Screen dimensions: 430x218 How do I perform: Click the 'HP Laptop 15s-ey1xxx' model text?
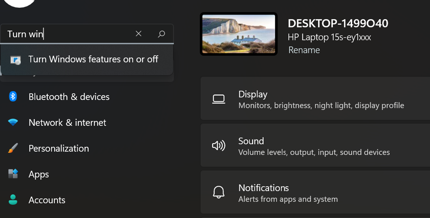(x=329, y=37)
